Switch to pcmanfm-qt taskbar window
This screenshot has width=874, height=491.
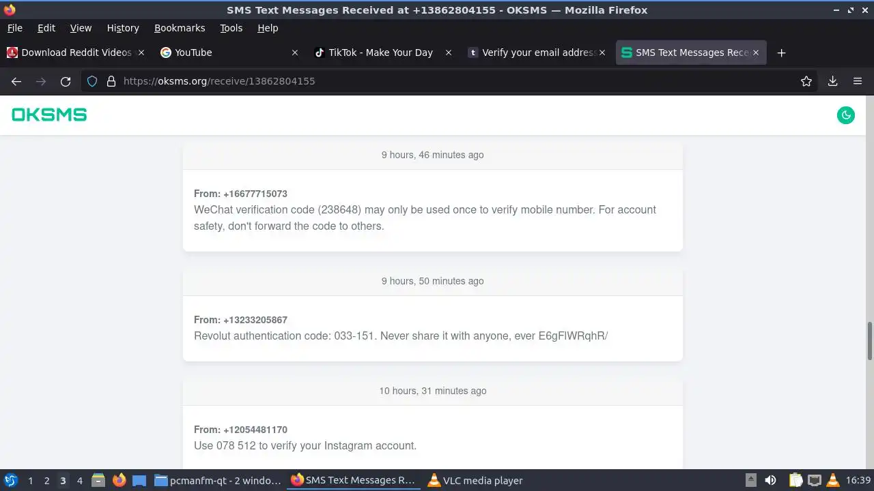(218, 480)
